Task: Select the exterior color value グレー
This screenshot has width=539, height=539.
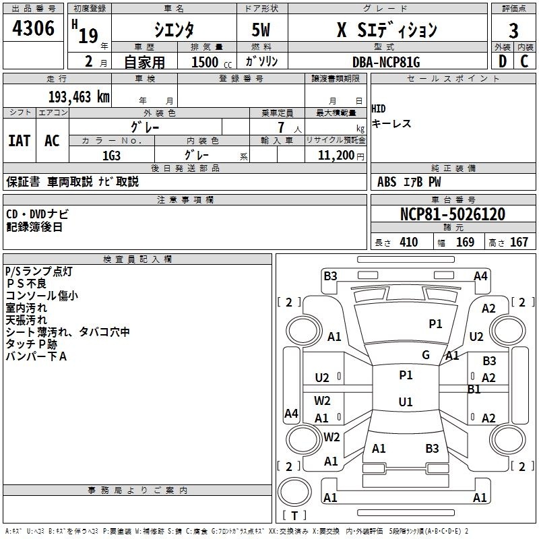Action: 145,127
